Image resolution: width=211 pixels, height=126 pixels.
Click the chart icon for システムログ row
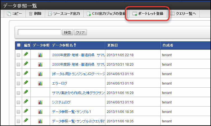pyautogui.click(x=40, y=102)
